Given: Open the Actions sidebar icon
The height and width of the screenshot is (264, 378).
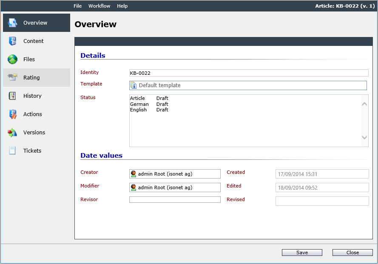Looking at the screenshot, I should click(13, 114).
